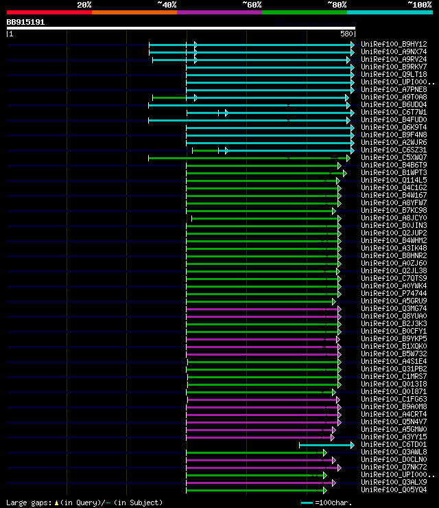
Task: Choose the UniRef100_A3YY15 entry
Action: 394,437
